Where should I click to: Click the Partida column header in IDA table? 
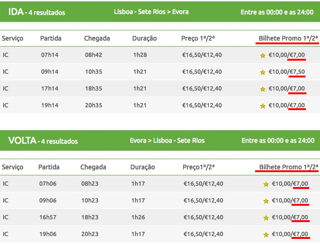[51, 38]
